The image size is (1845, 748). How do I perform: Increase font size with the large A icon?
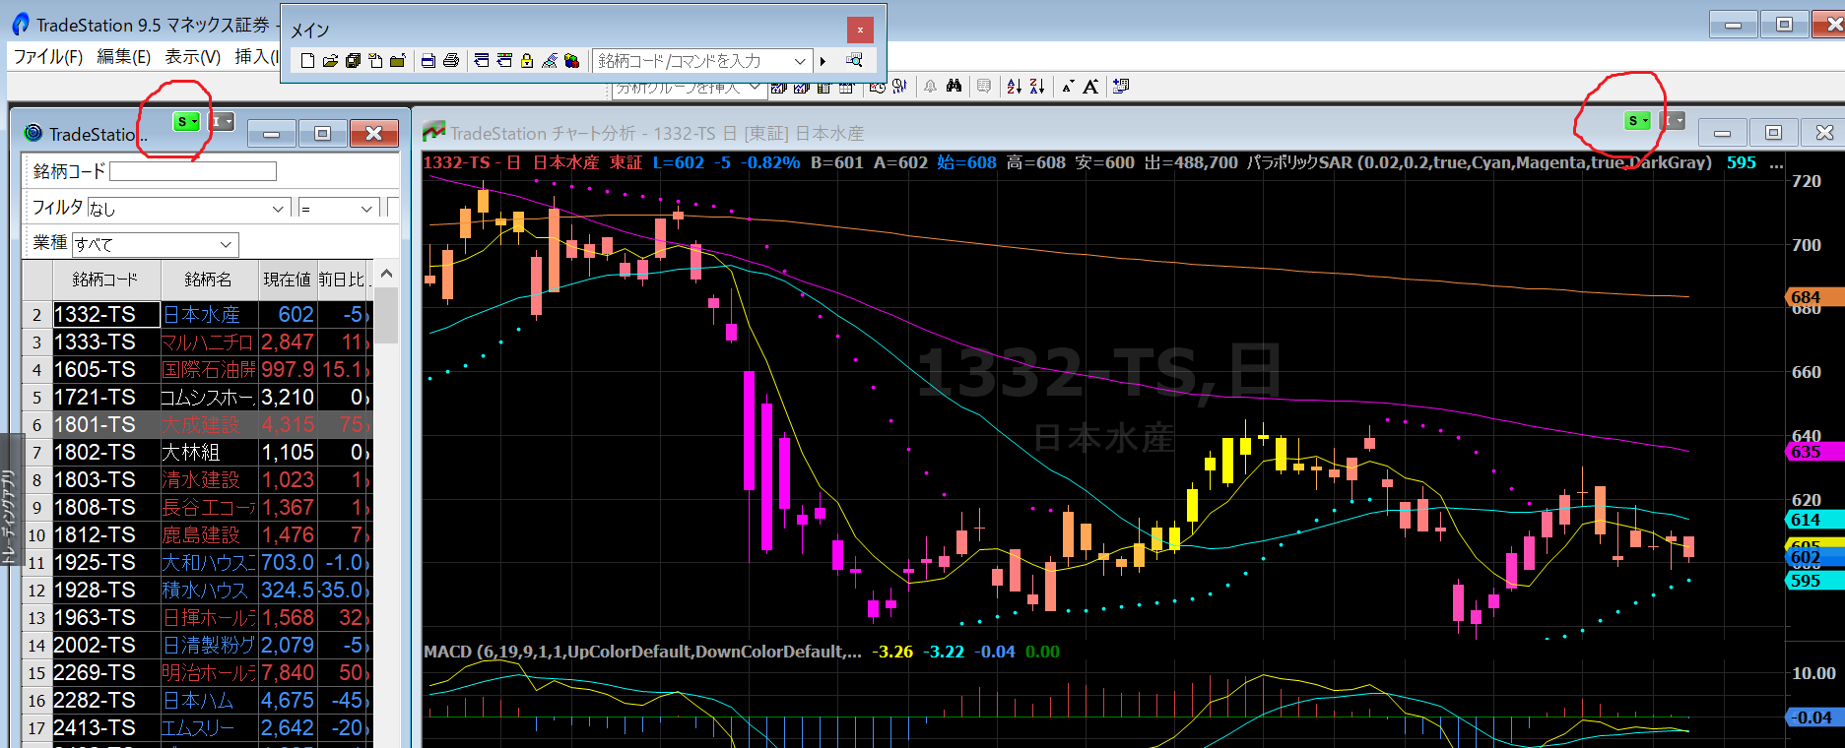tap(1090, 87)
